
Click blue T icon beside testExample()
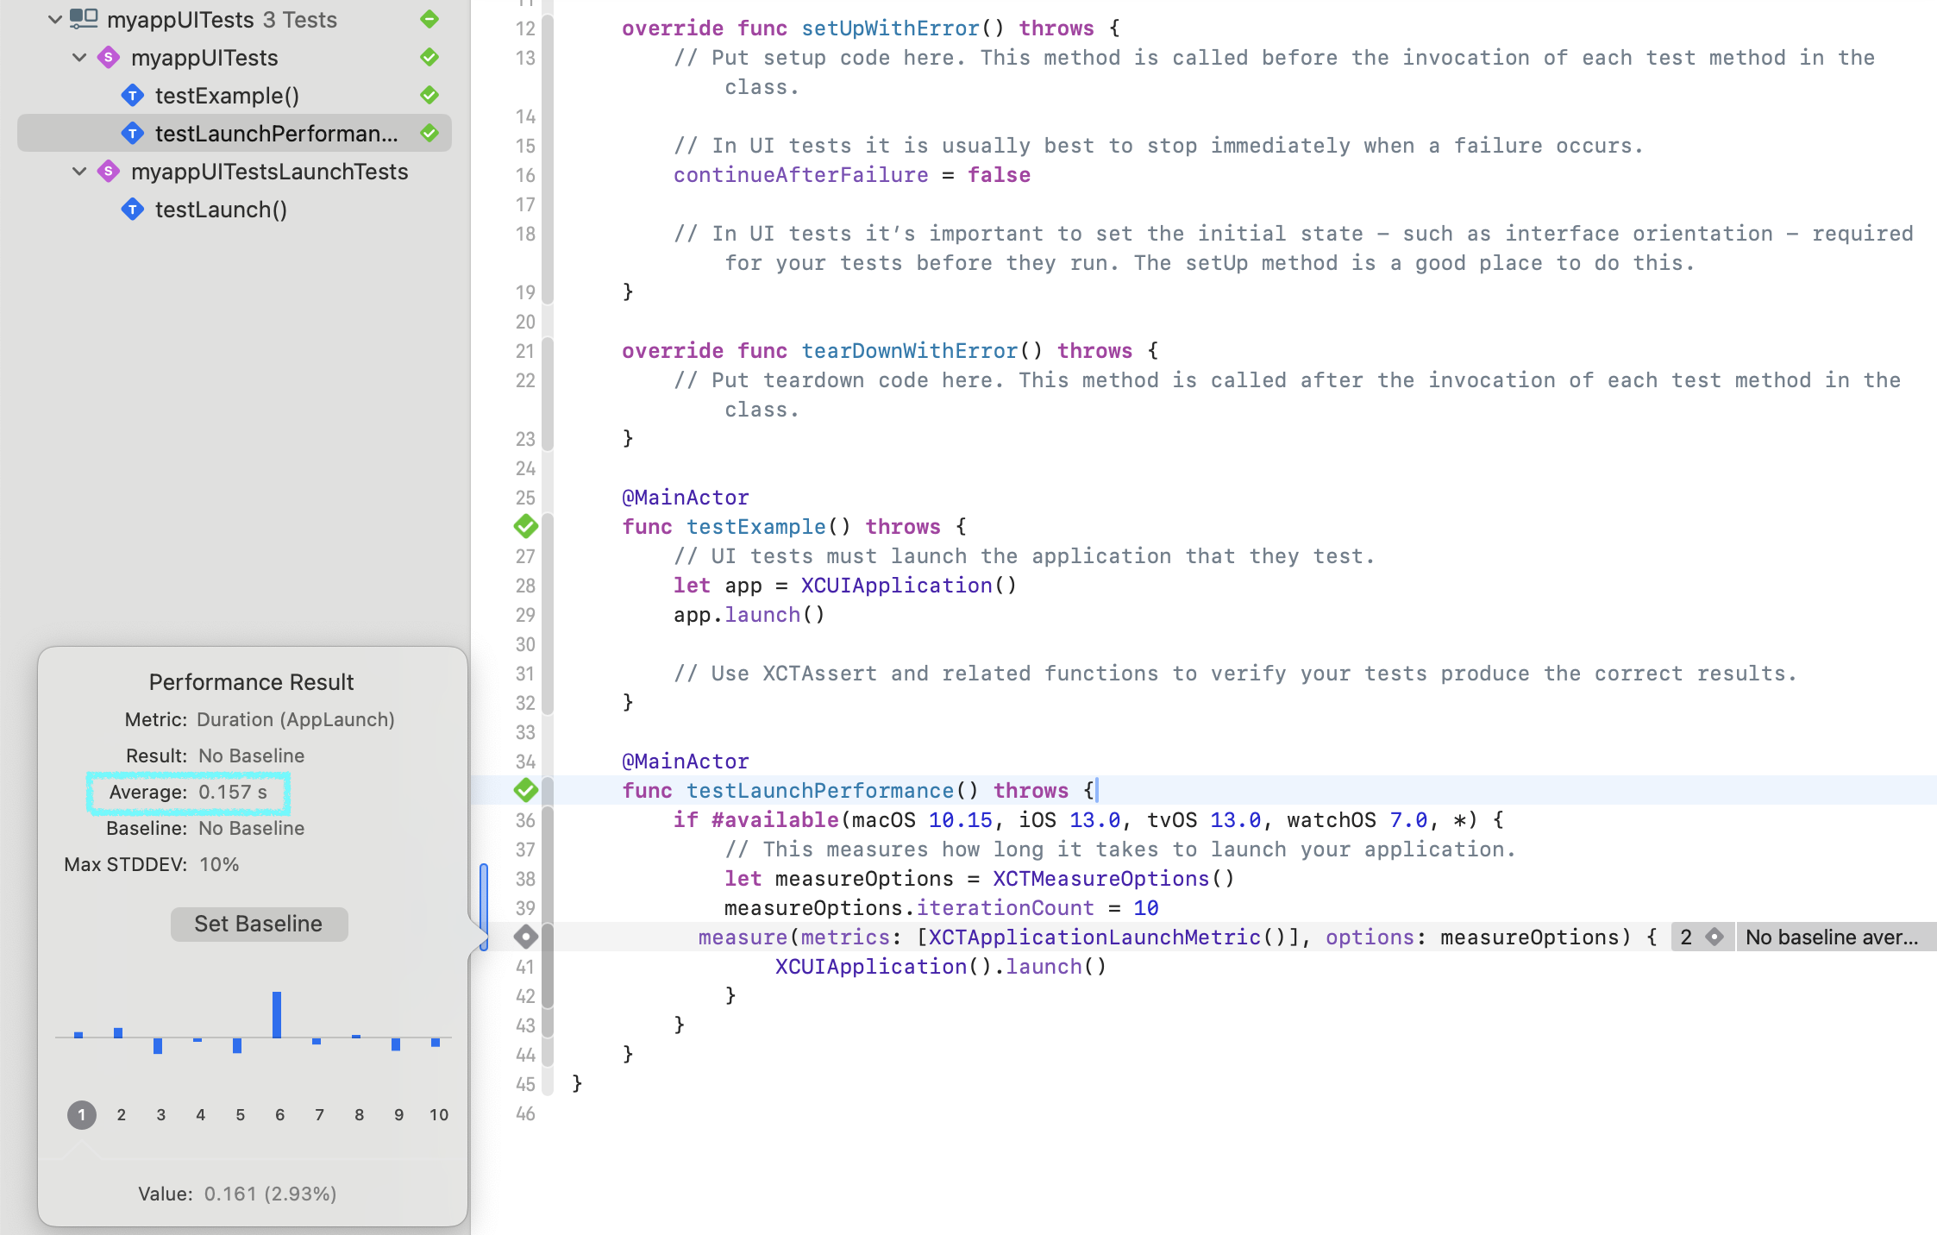pos(132,96)
